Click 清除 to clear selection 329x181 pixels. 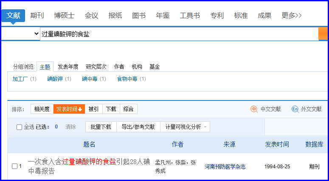(x=71, y=127)
